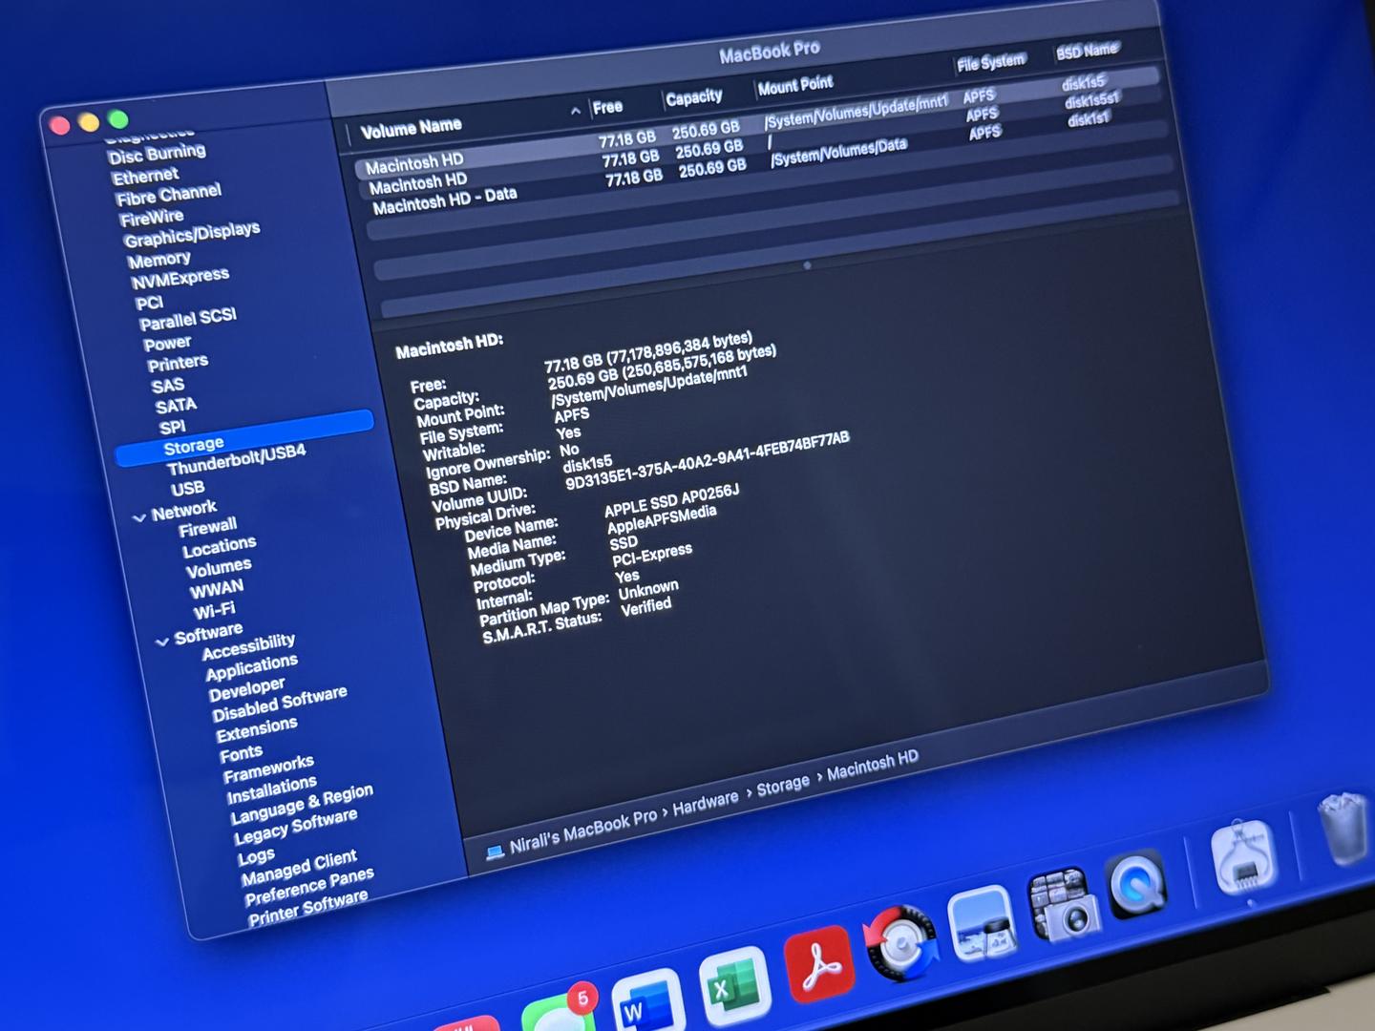Sort volumes by File System column
Image resolution: width=1375 pixels, height=1031 pixels.
tap(990, 62)
